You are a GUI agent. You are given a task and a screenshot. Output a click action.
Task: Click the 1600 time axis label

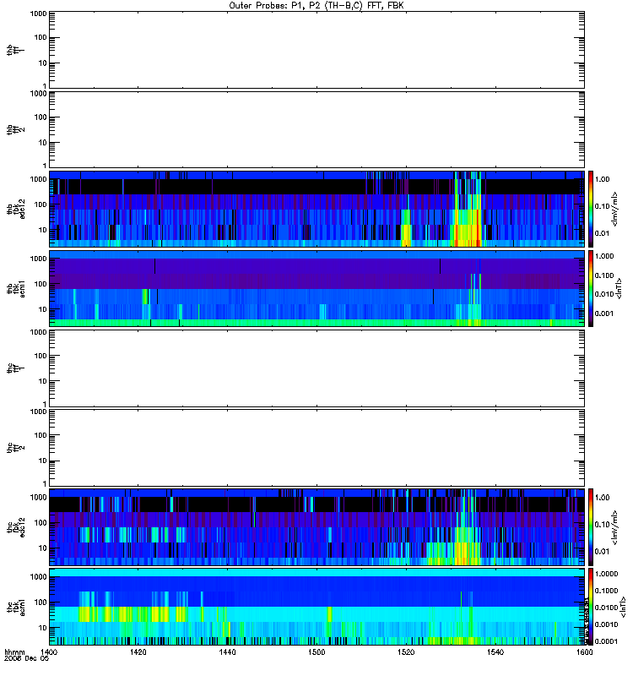point(584,651)
